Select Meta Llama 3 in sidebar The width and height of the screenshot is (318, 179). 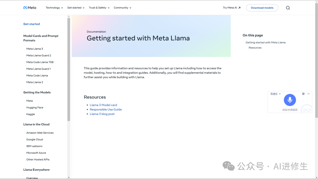[x=35, y=49]
